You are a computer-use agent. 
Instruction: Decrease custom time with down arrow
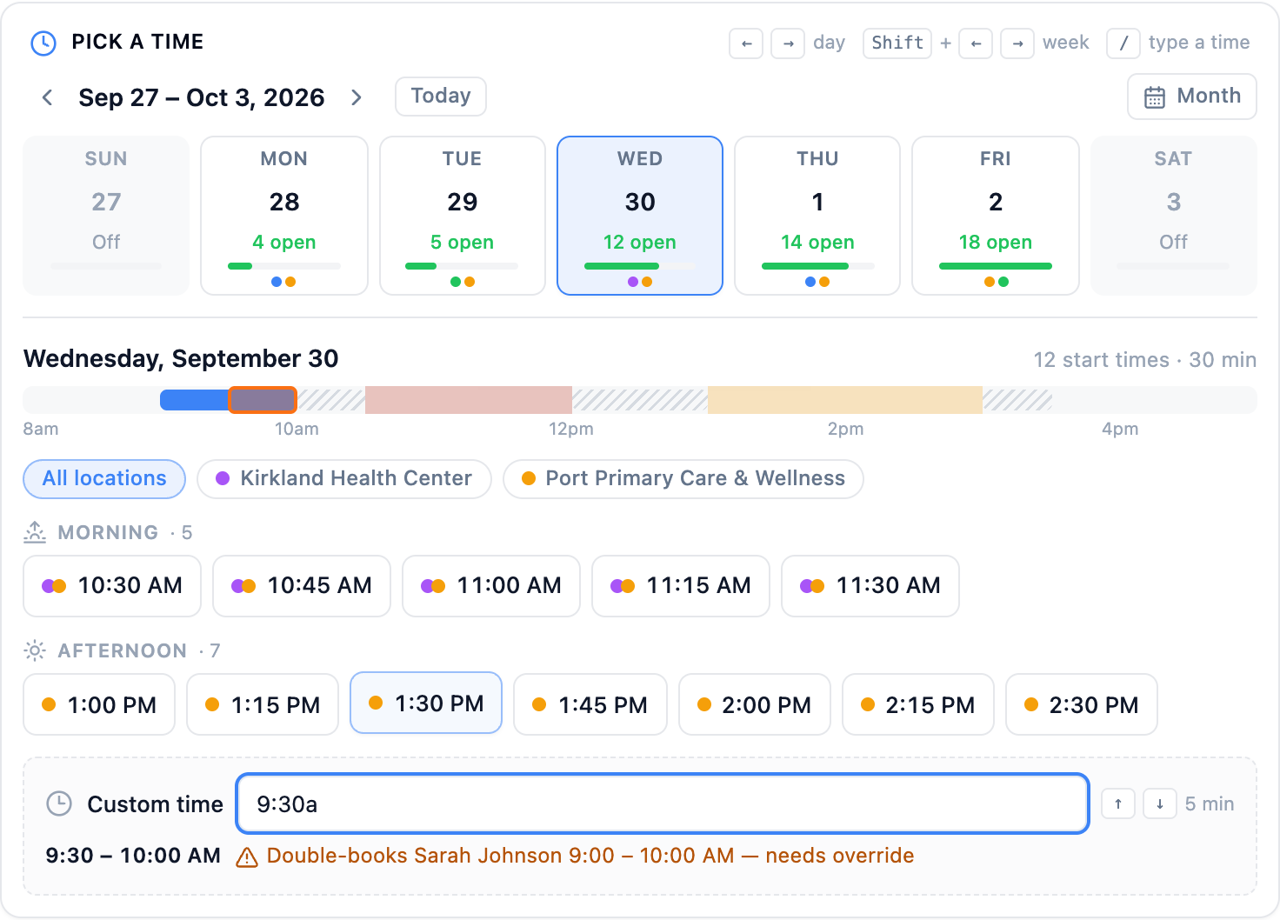tap(1160, 803)
